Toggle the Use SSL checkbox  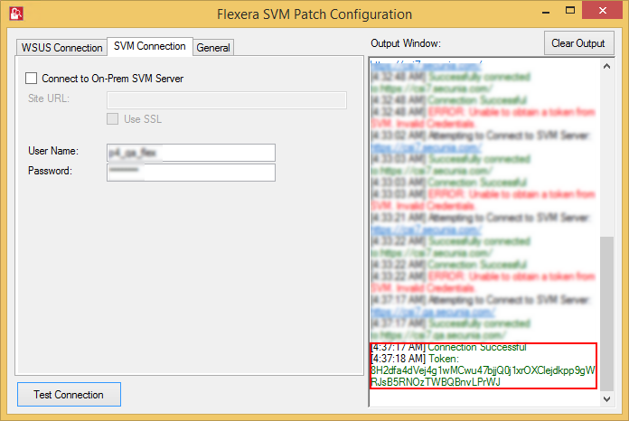coord(113,118)
